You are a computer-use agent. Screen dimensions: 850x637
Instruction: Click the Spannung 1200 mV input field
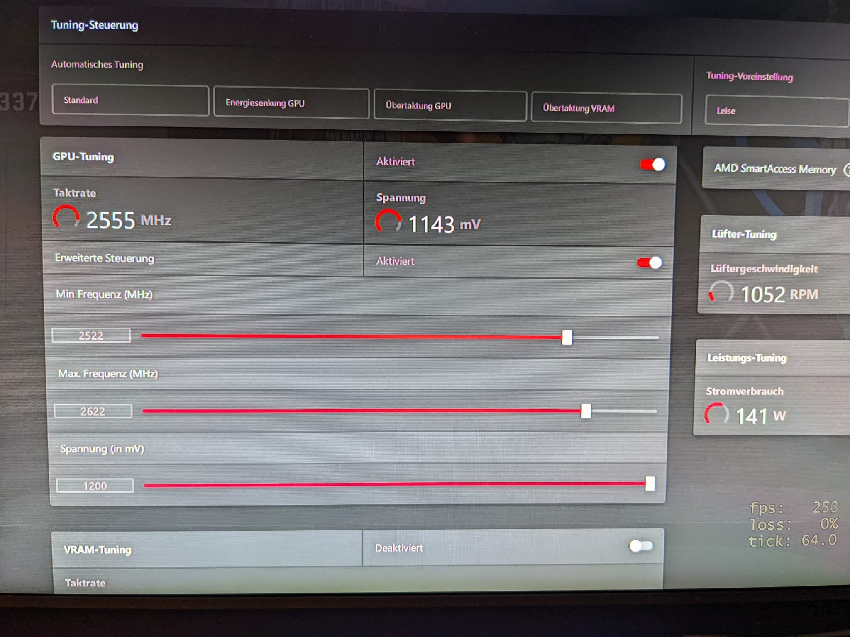[95, 486]
